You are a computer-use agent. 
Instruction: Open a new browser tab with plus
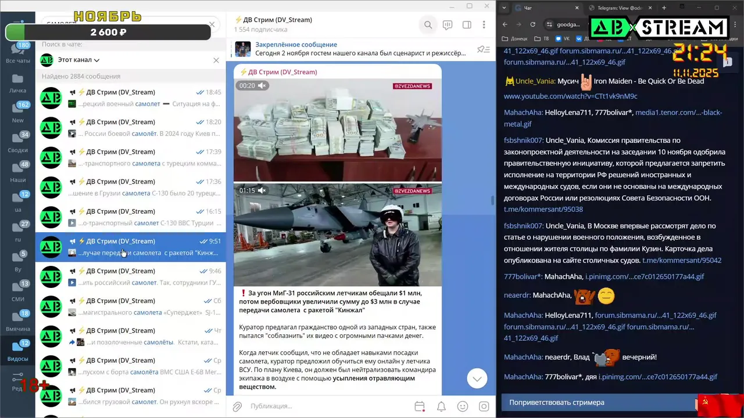pos(664,8)
